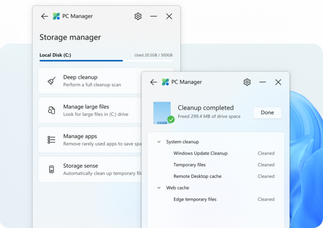This screenshot has width=323, height=228.
Task: Go back in the Storage manager window
Action: coord(44,16)
